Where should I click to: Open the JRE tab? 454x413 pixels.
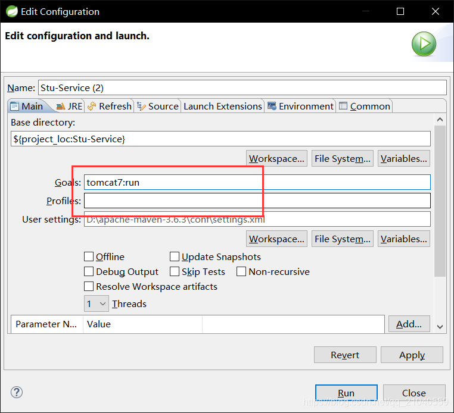point(69,106)
